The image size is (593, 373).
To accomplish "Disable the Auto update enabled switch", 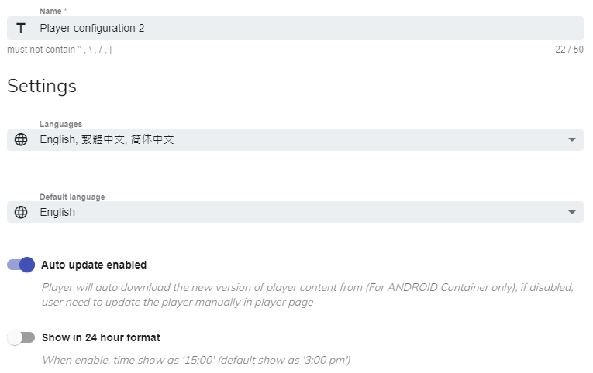I will [x=22, y=265].
